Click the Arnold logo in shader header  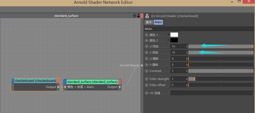pos(147,16)
